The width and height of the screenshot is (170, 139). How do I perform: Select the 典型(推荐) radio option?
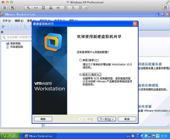(80, 60)
